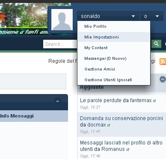Open Messenger (0 Nuovo) entry

coord(105,59)
